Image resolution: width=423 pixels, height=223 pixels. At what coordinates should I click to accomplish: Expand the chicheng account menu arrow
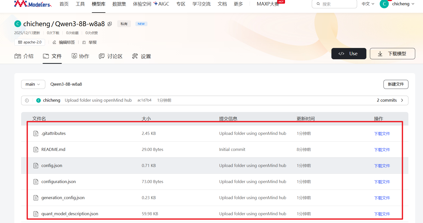413,4
